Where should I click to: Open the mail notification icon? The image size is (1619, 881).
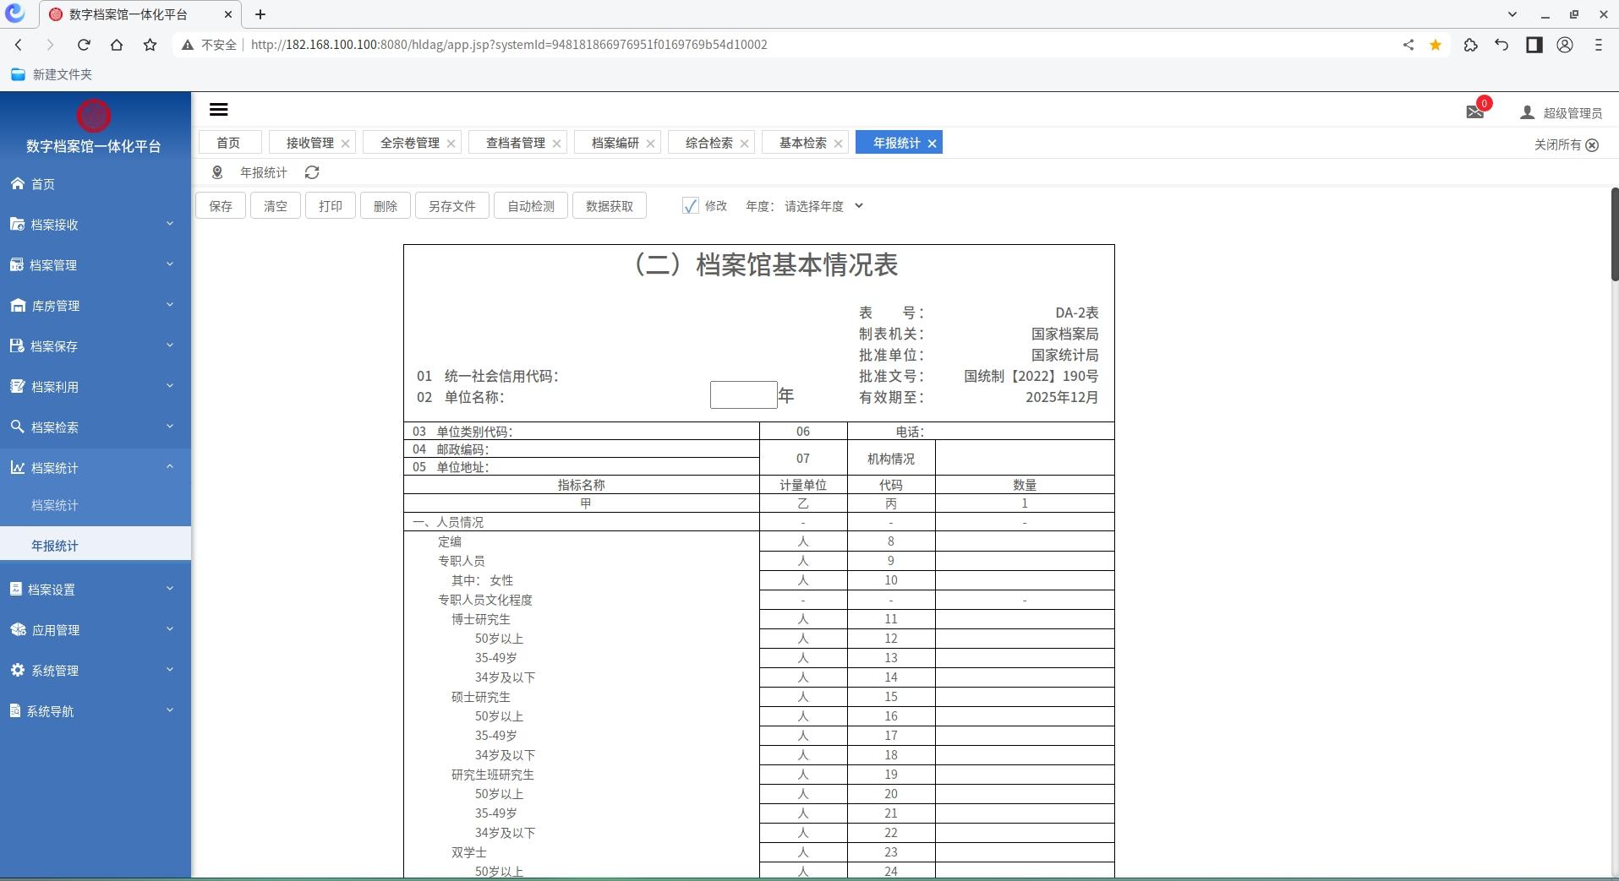1474,111
